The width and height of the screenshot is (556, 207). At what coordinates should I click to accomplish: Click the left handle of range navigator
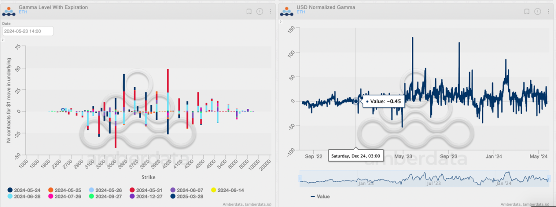tap(299, 178)
